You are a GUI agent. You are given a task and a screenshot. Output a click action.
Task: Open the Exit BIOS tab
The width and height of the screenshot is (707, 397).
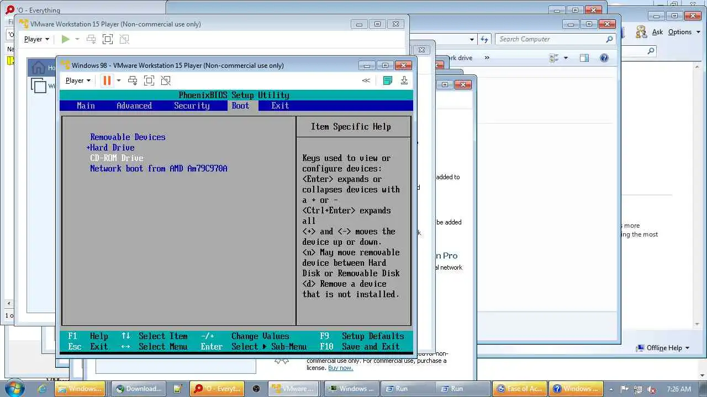tap(280, 105)
